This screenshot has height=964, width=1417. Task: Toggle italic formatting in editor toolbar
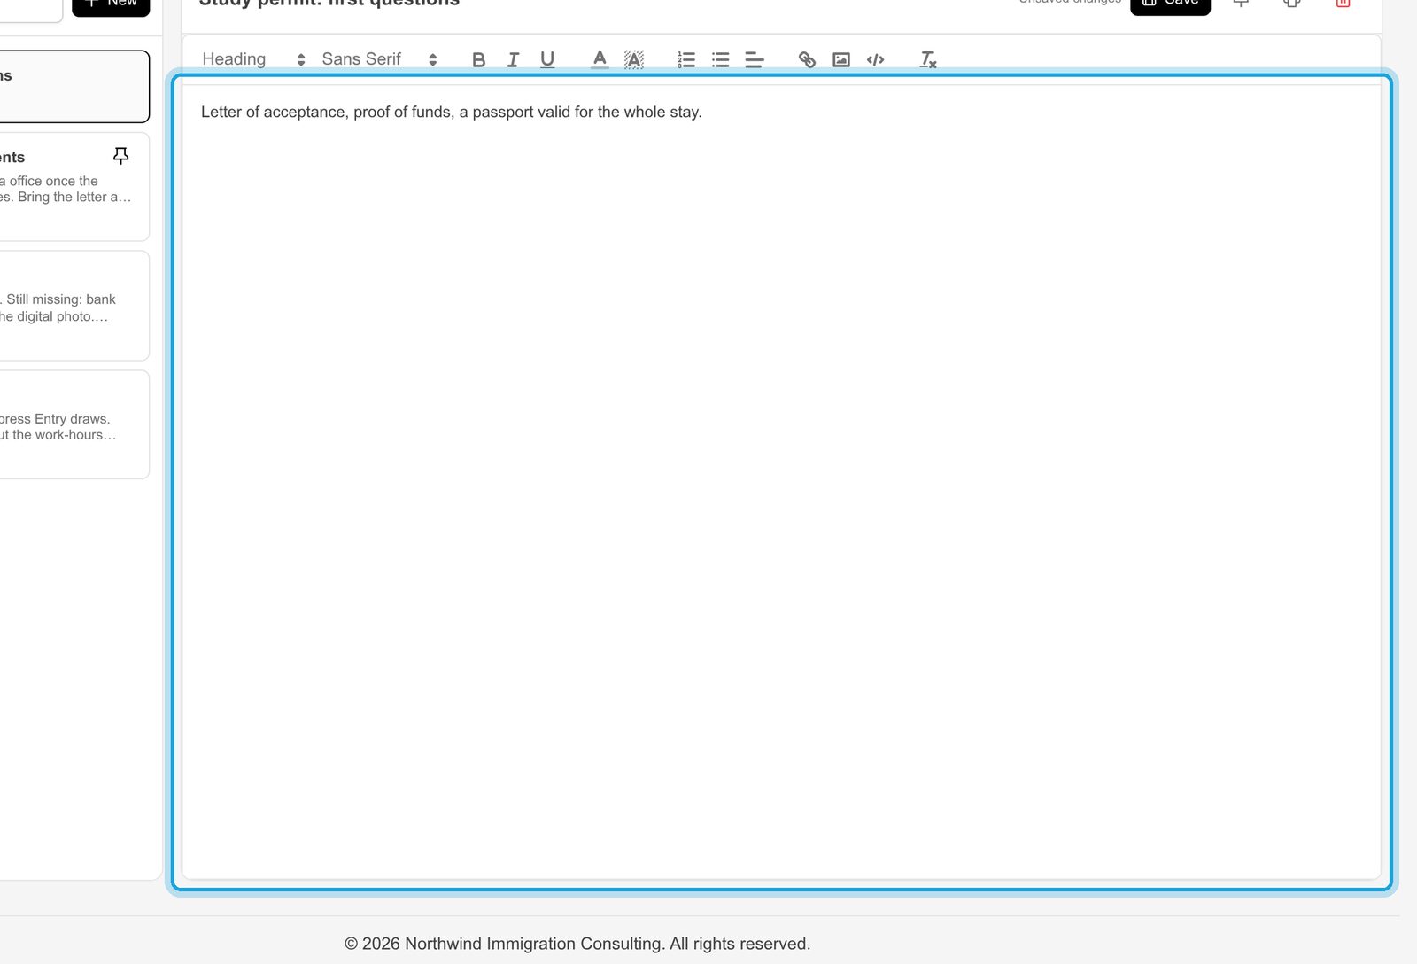(513, 59)
